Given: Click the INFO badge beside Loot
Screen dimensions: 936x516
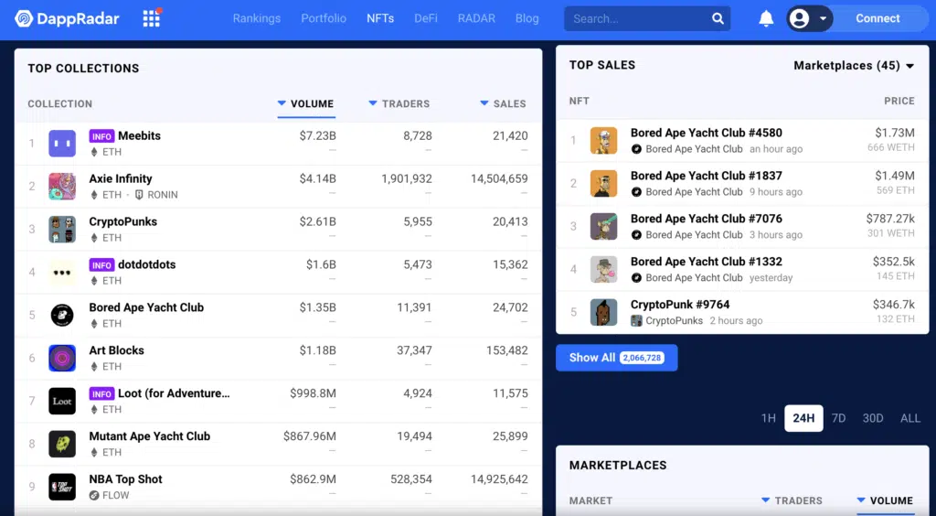Looking at the screenshot, I should coord(101,394).
